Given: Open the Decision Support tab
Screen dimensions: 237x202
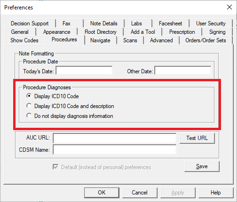Looking at the screenshot, I should point(30,23).
